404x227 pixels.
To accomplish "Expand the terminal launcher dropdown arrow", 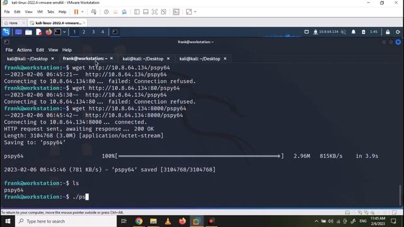I will (64, 32).
